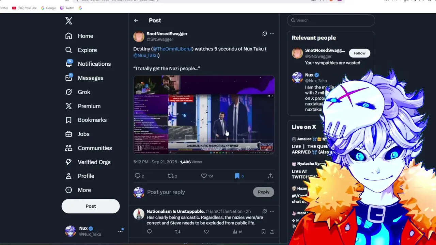Screen dimensions: 436x245
Task: Click the X logo in the sidebar
Action: tap(69, 21)
